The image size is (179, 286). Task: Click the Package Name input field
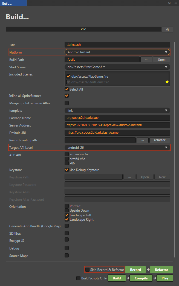pyautogui.click(x=117, y=118)
